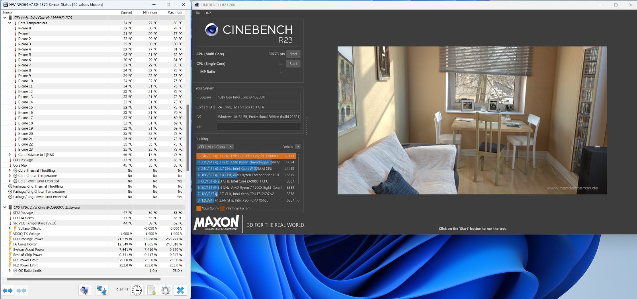Click the MAXON logo
The width and height of the screenshot is (637, 299).
216,223
